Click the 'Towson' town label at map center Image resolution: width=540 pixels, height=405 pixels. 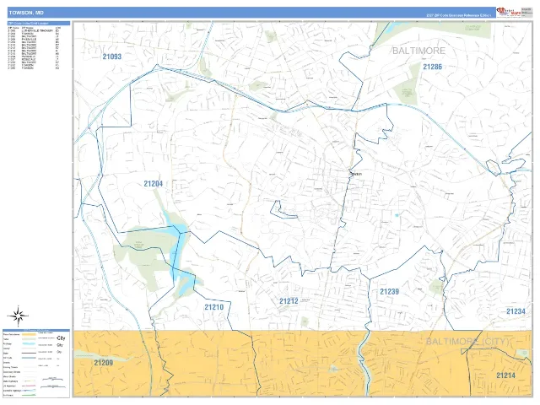pyautogui.click(x=356, y=175)
